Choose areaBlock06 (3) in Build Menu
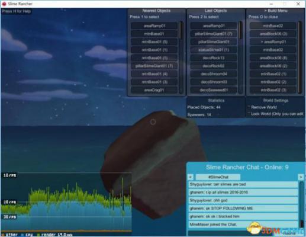The height and width of the screenshot is (237, 306). point(273,34)
